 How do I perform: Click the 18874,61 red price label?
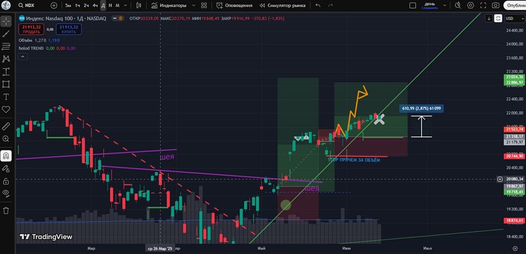(x=514, y=220)
